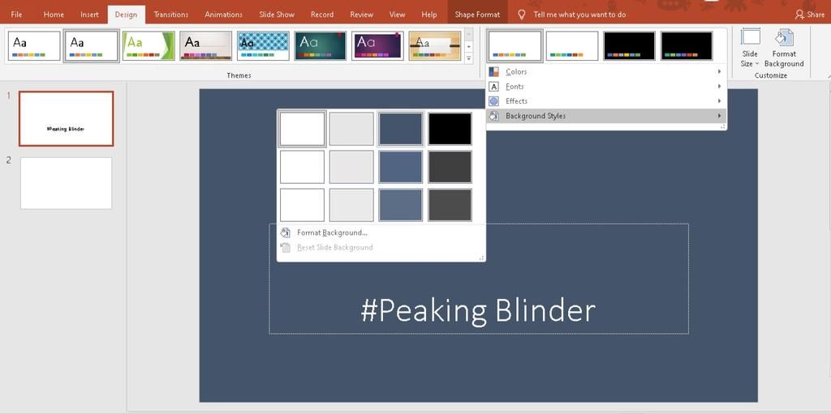This screenshot has width=831, height=414.
Task: Apply the beige Gallery theme thumbnail
Action: (205, 45)
